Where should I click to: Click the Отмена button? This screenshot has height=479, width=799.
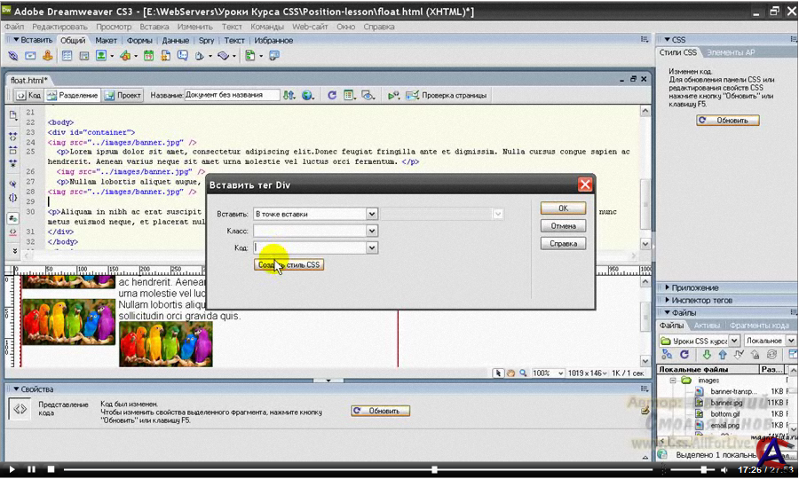(563, 226)
